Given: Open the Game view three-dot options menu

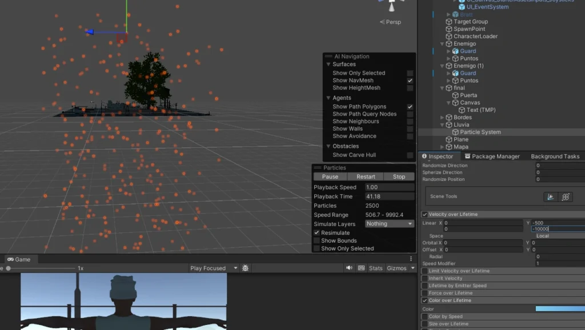Looking at the screenshot, I should pyautogui.click(x=411, y=259).
